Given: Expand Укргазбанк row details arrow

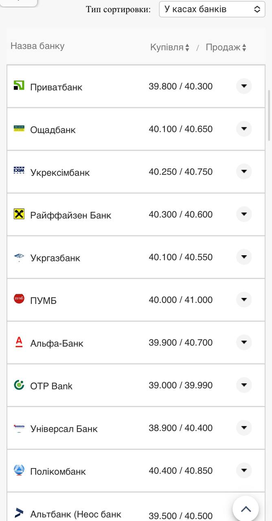Looking at the screenshot, I should (x=244, y=257).
